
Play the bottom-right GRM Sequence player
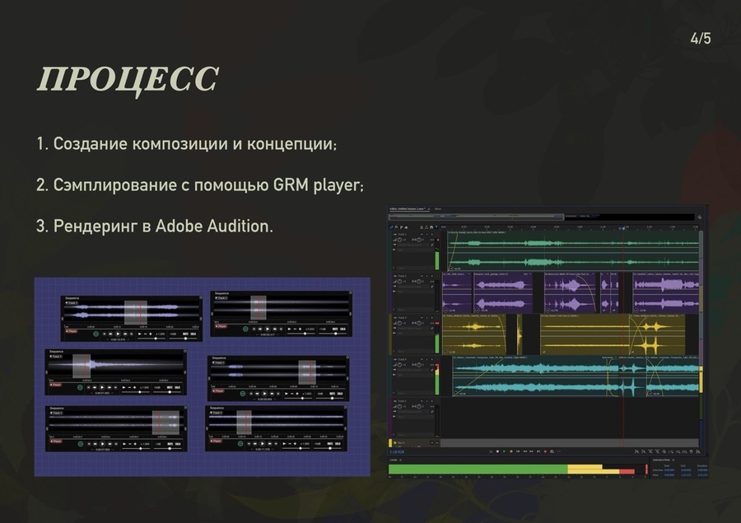[x=263, y=444]
